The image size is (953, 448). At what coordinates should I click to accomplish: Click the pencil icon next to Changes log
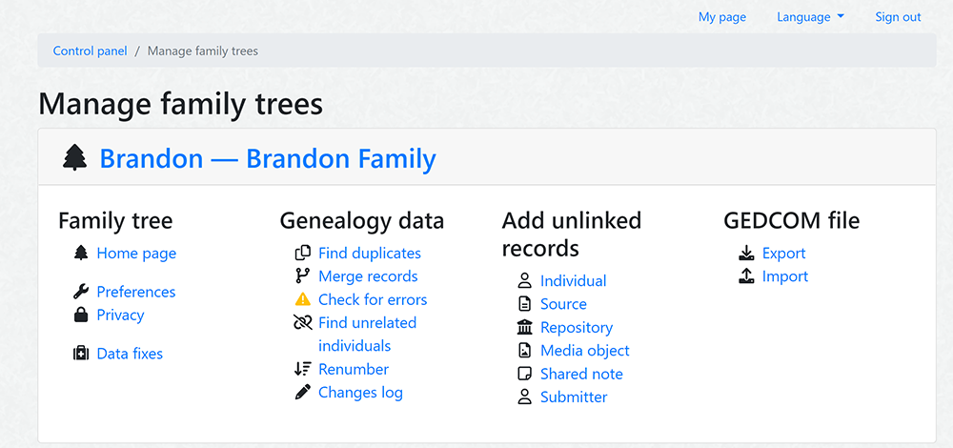pyautogui.click(x=303, y=392)
